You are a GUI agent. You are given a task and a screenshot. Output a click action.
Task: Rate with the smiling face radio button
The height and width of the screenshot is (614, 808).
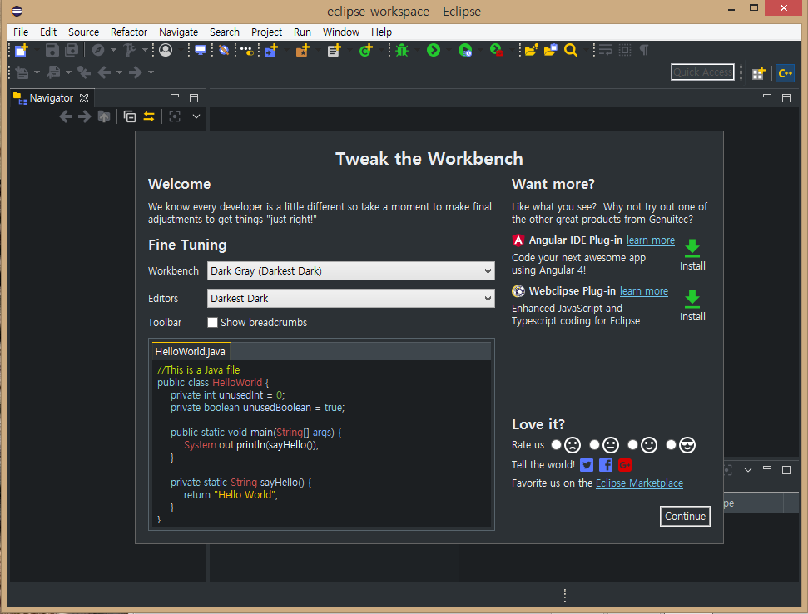pos(632,444)
